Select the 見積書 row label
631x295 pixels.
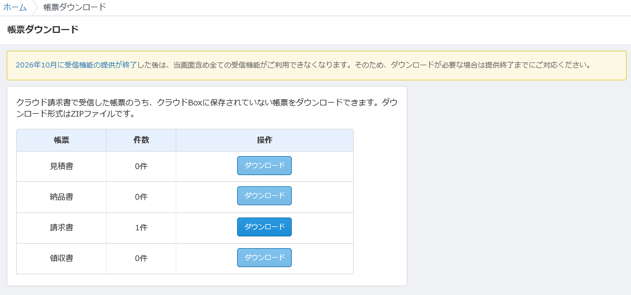[61, 166]
